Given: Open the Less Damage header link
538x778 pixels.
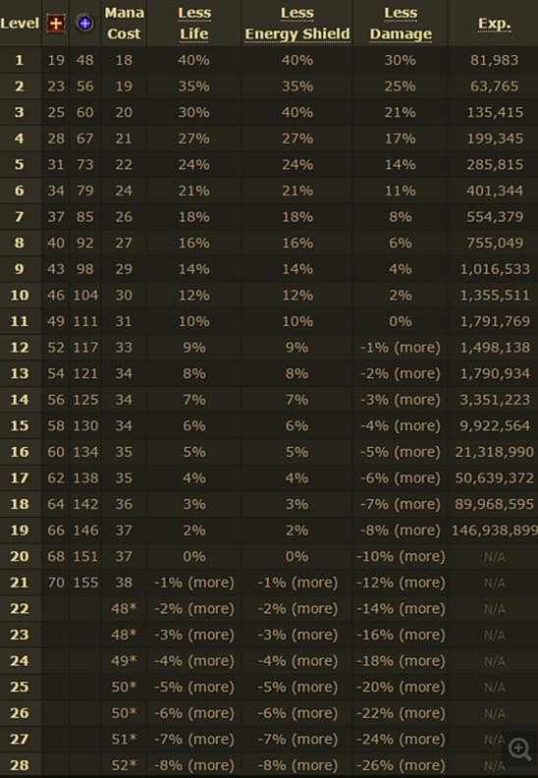Looking at the screenshot, I should (401, 24).
